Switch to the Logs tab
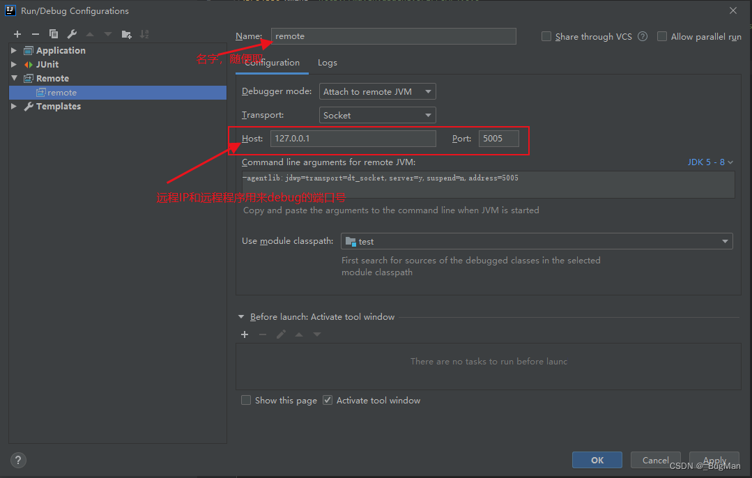The image size is (752, 478). (327, 63)
